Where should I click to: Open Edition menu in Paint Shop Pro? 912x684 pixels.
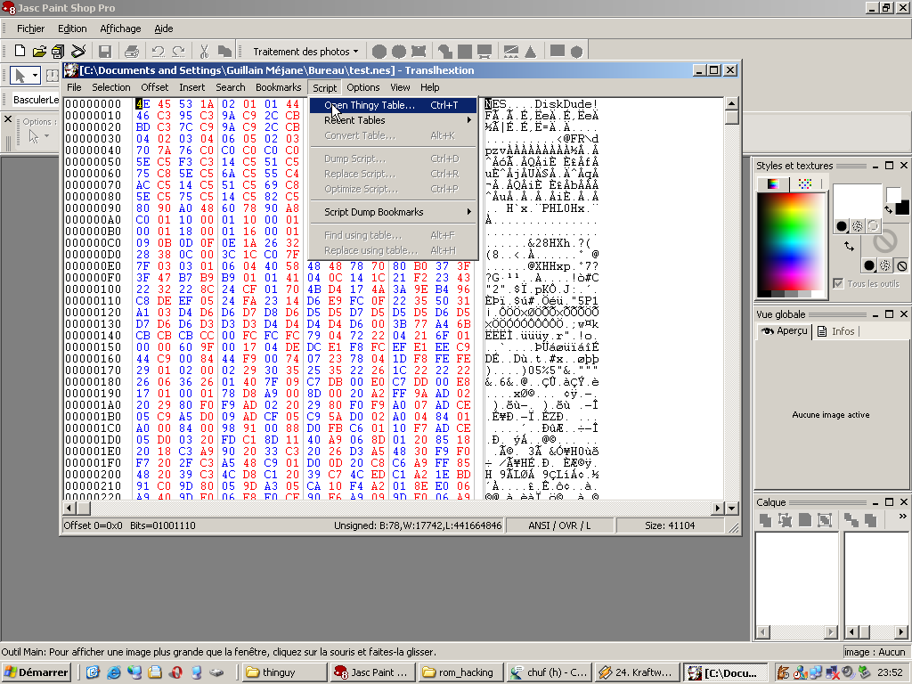pyautogui.click(x=72, y=28)
